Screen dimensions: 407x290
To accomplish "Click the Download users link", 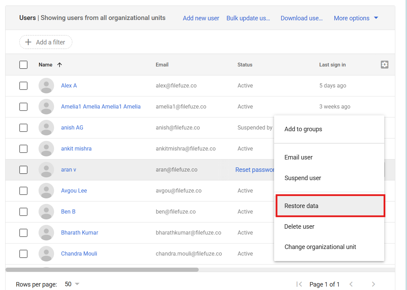I will coord(302,18).
